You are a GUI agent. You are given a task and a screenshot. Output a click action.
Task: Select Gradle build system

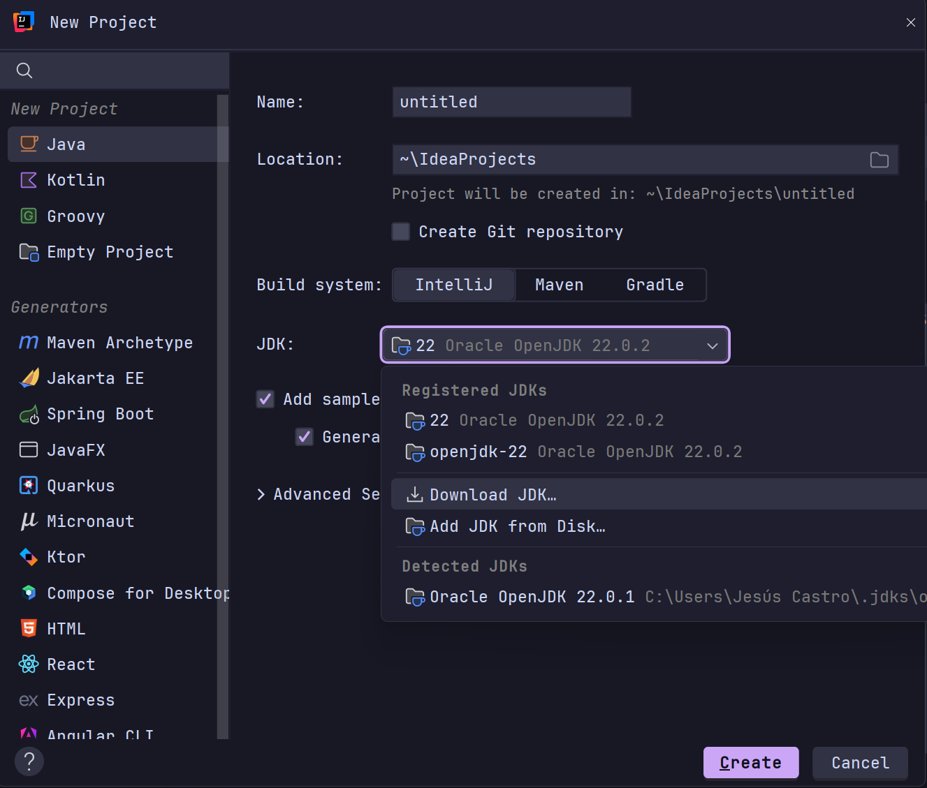tap(655, 285)
